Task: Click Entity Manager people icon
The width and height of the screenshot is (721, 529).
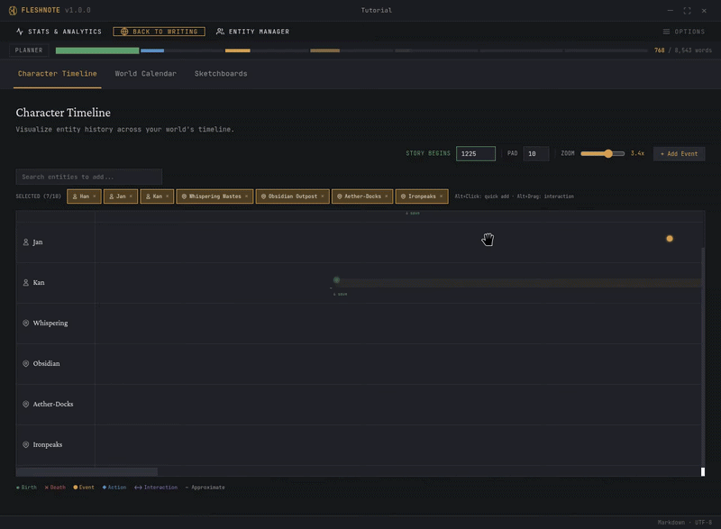Action: [x=220, y=32]
